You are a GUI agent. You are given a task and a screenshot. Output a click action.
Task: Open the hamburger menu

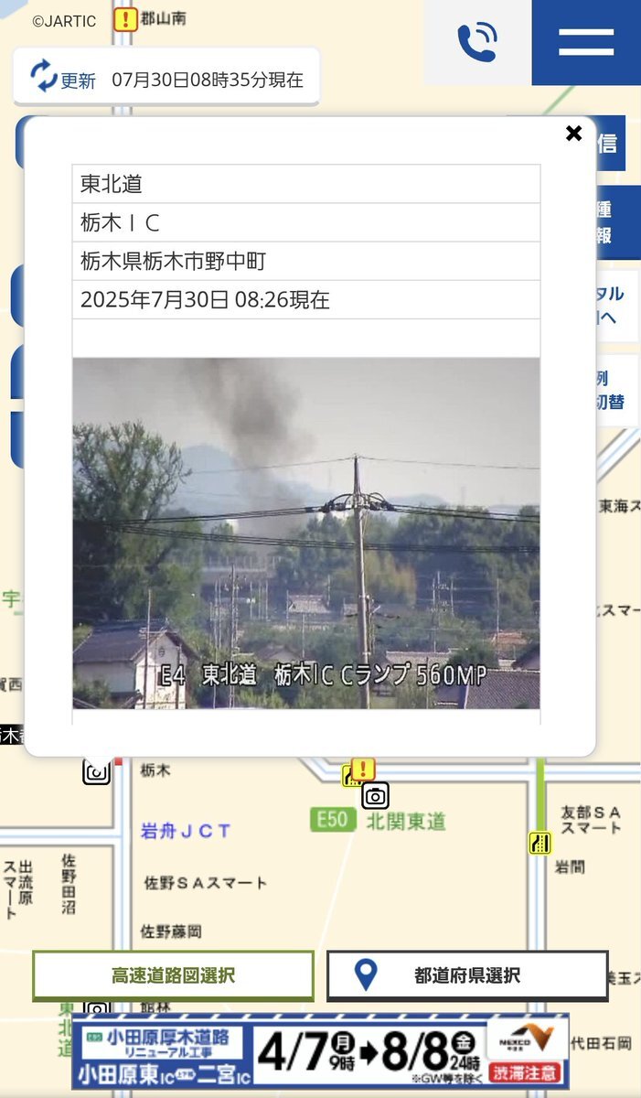tap(586, 42)
